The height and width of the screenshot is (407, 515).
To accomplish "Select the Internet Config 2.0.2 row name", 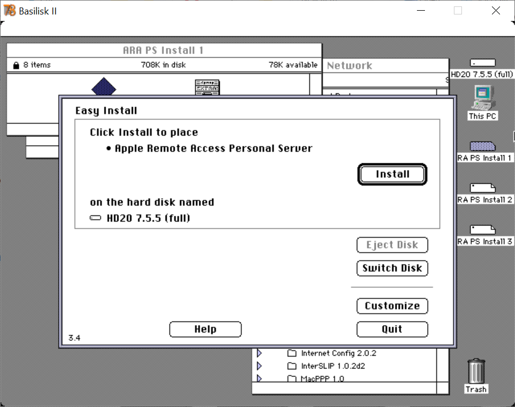I will [339, 353].
